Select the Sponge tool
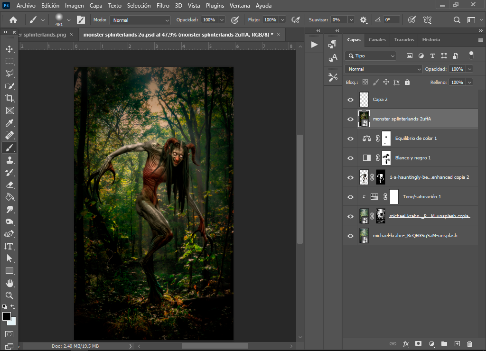 9,222
